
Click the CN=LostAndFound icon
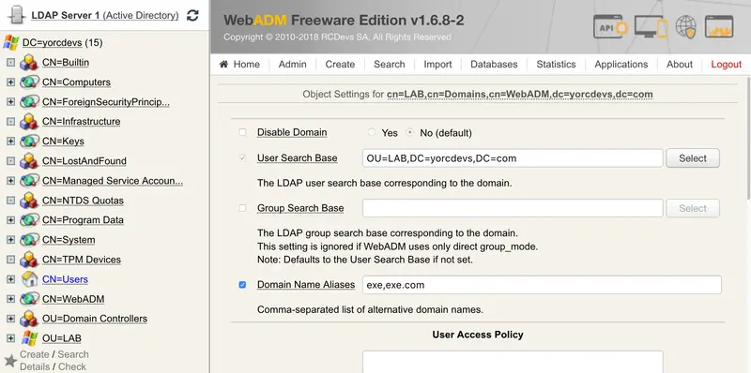(29, 160)
